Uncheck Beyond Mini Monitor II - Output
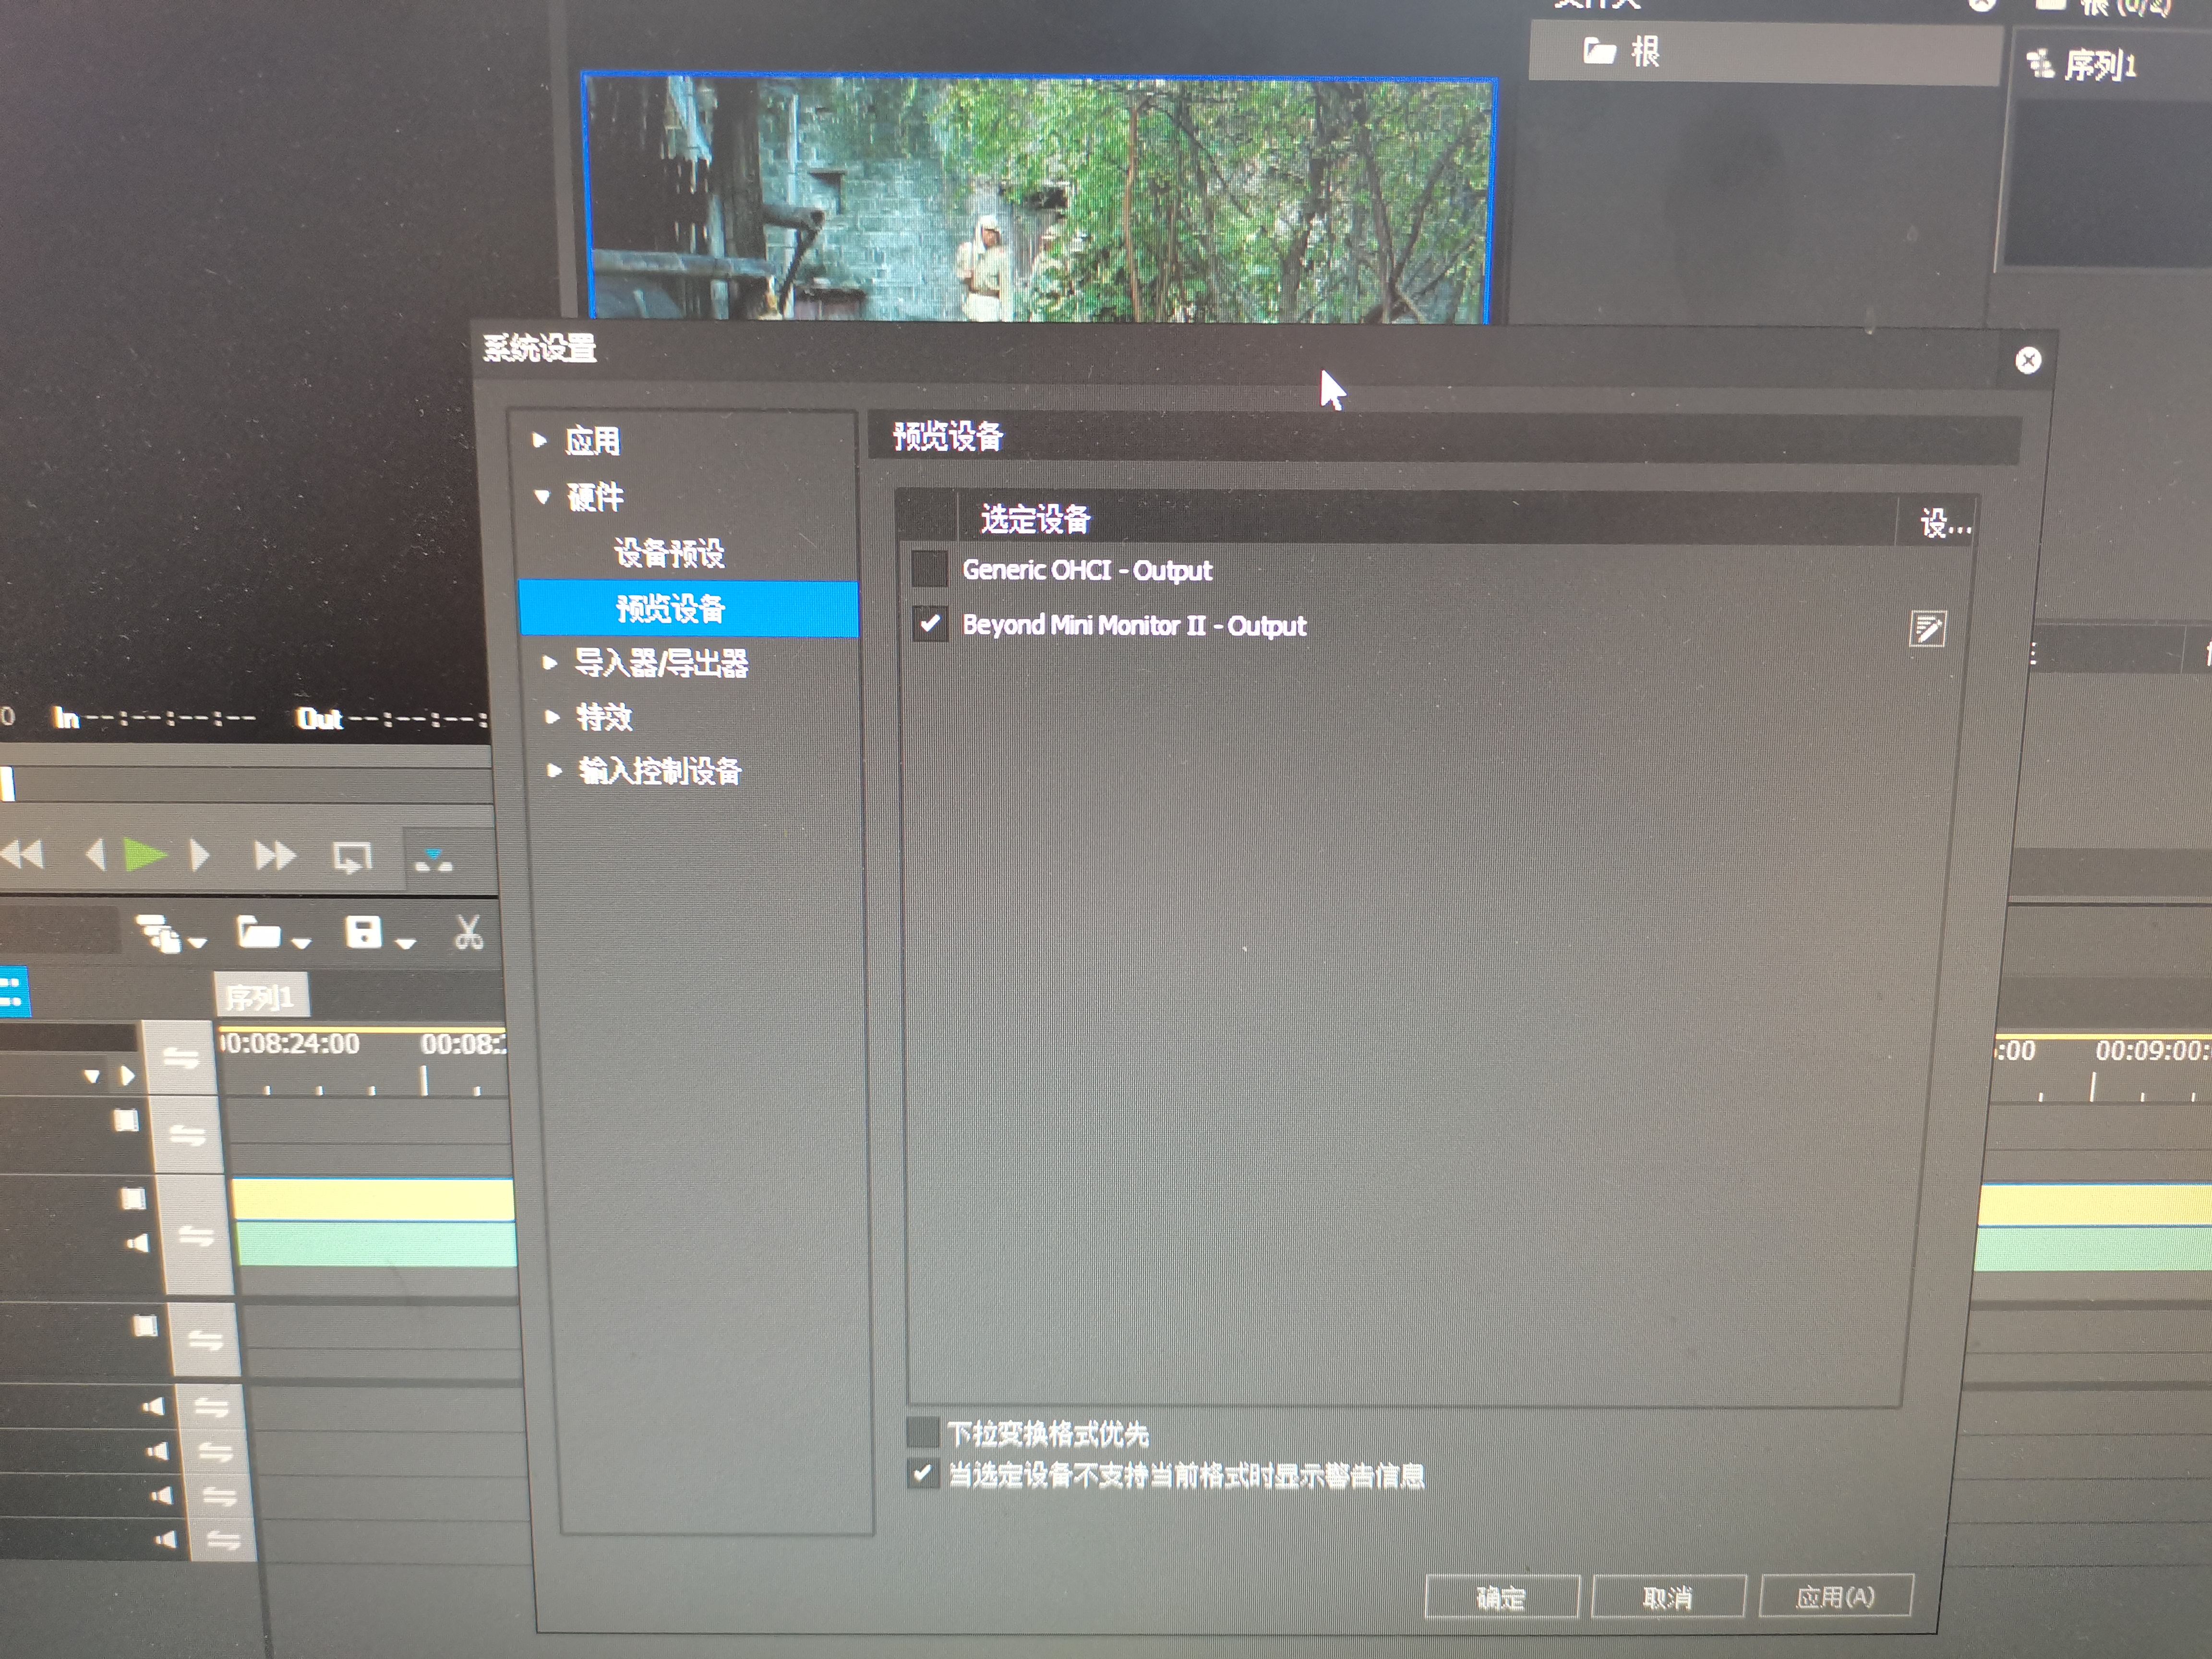This screenshot has height=1659, width=2212. pyautogui.click(x=930, y=624)
